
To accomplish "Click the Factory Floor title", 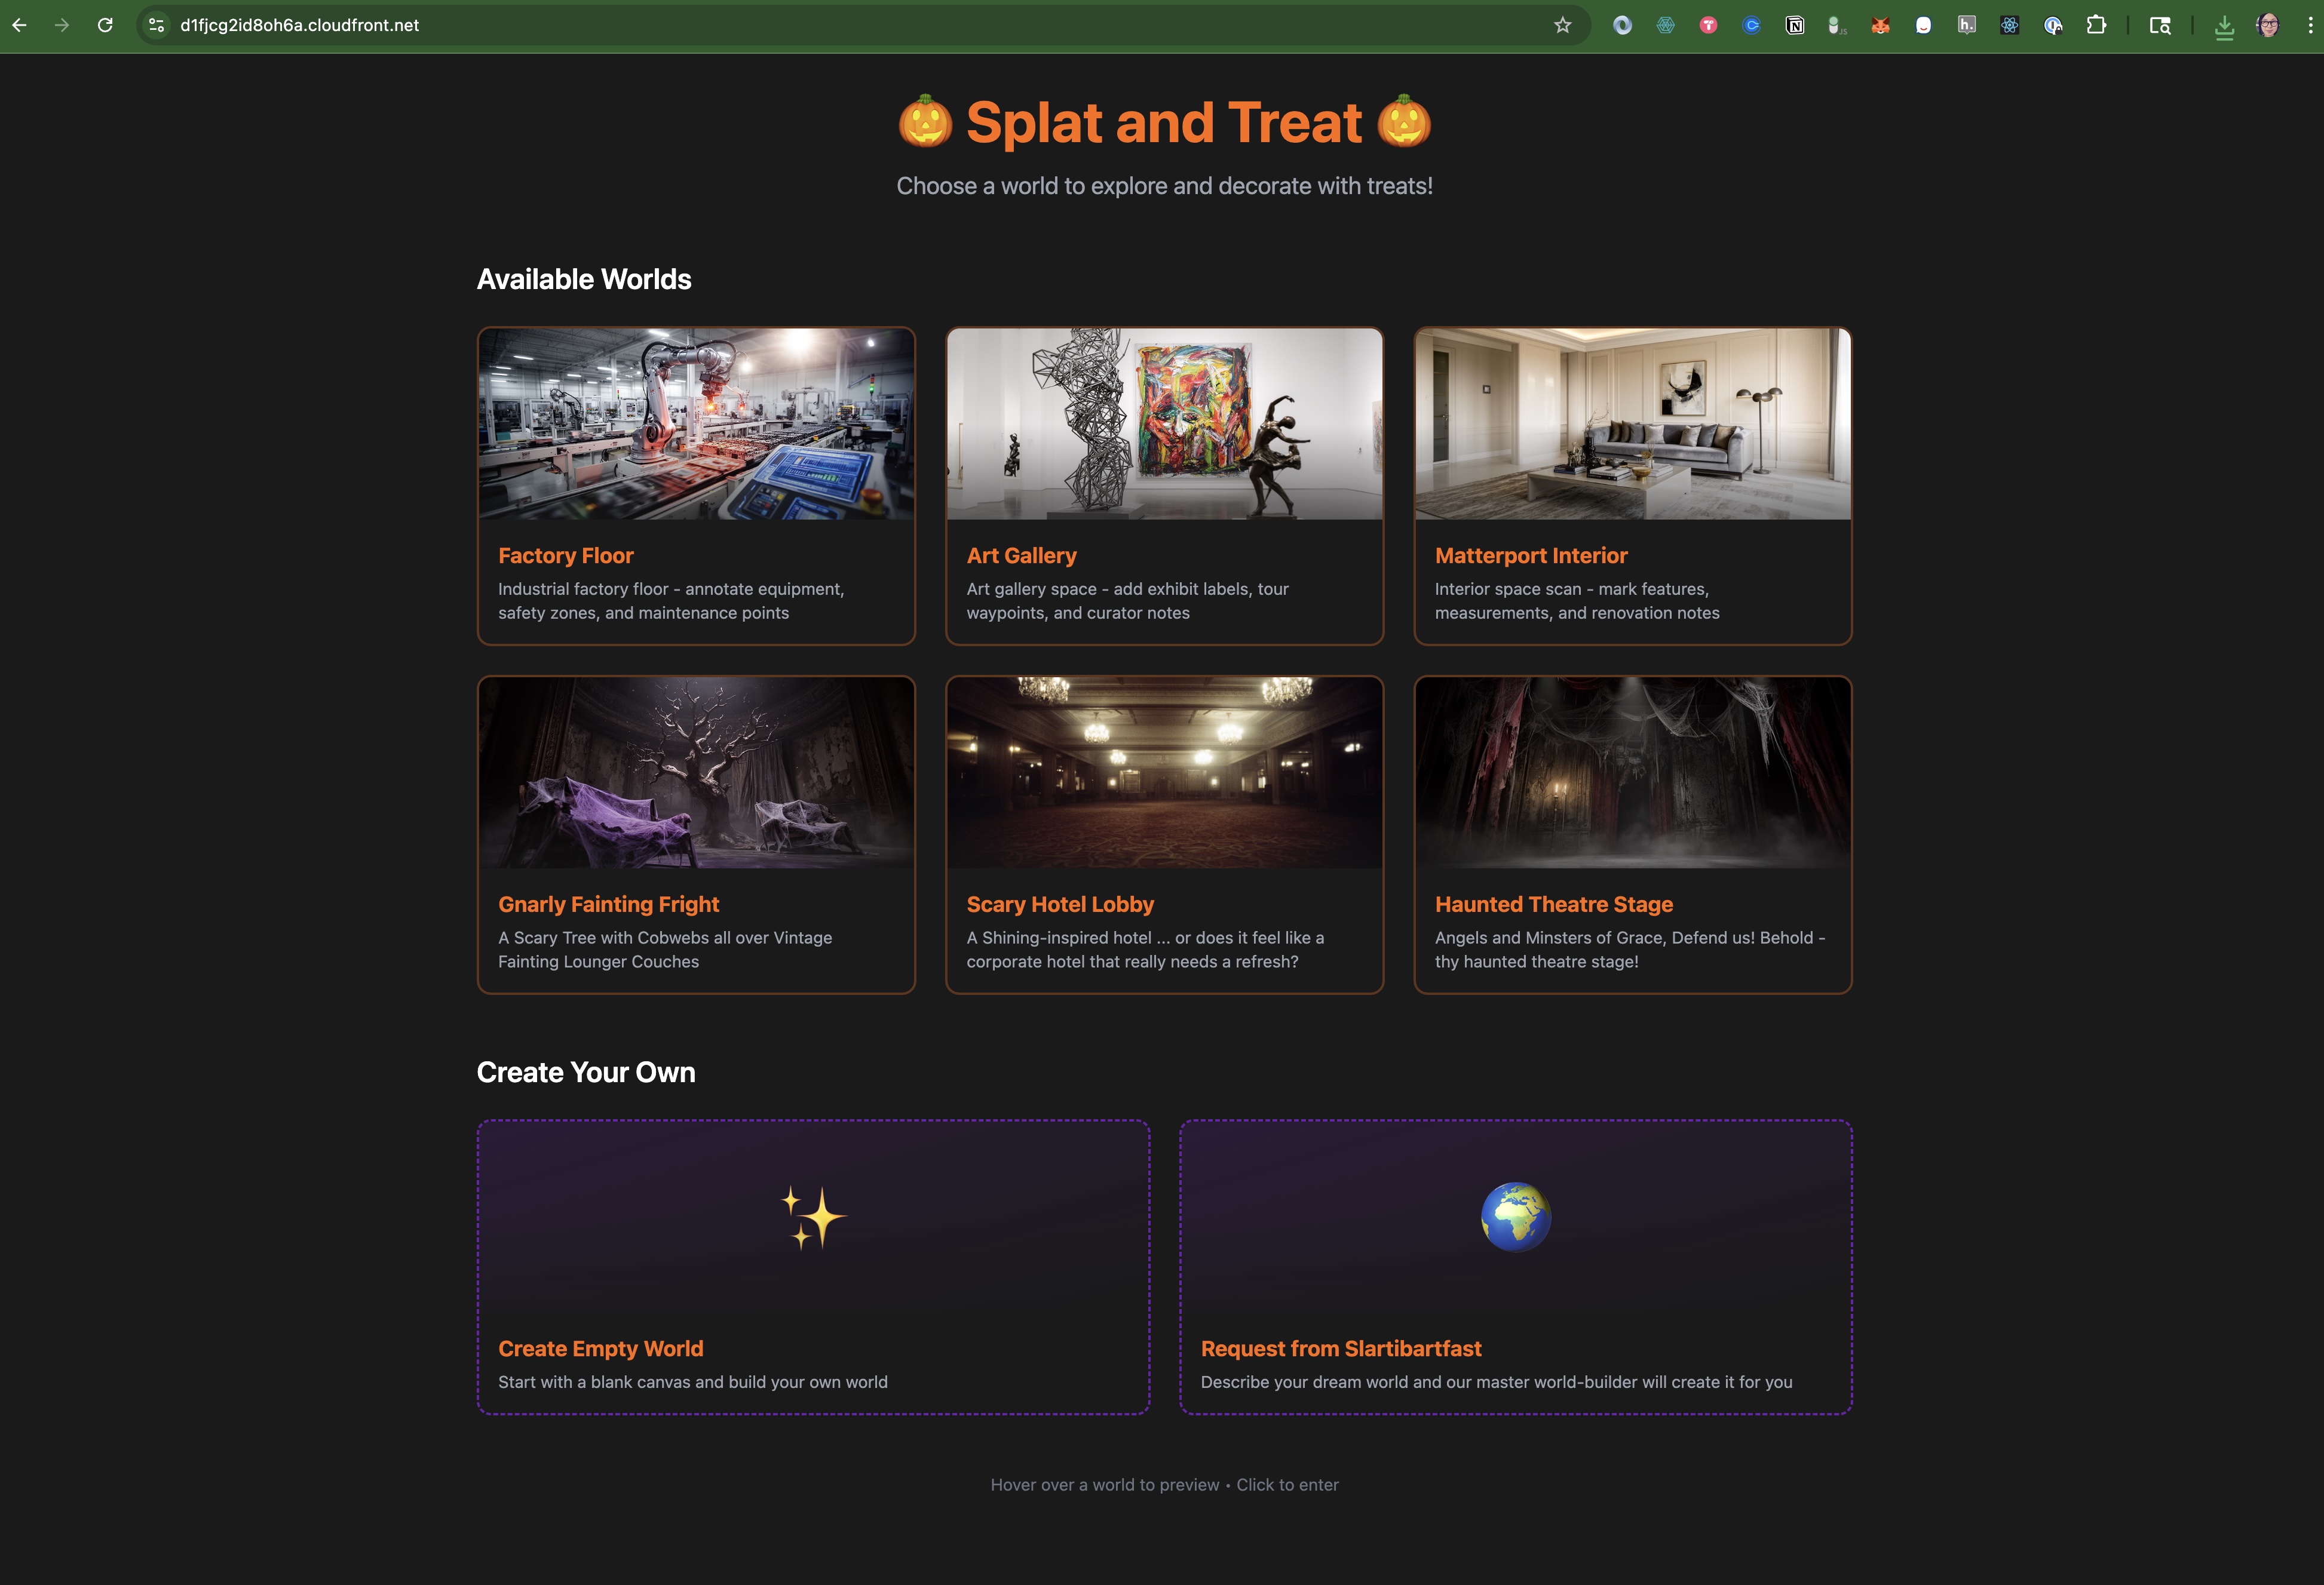I will (565, 555).
